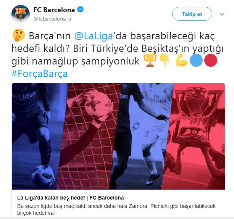Viewport: 234px width, 219px height.
Task: Open the #ForçaBarça hashtag
Action: (x=40, y=74)
